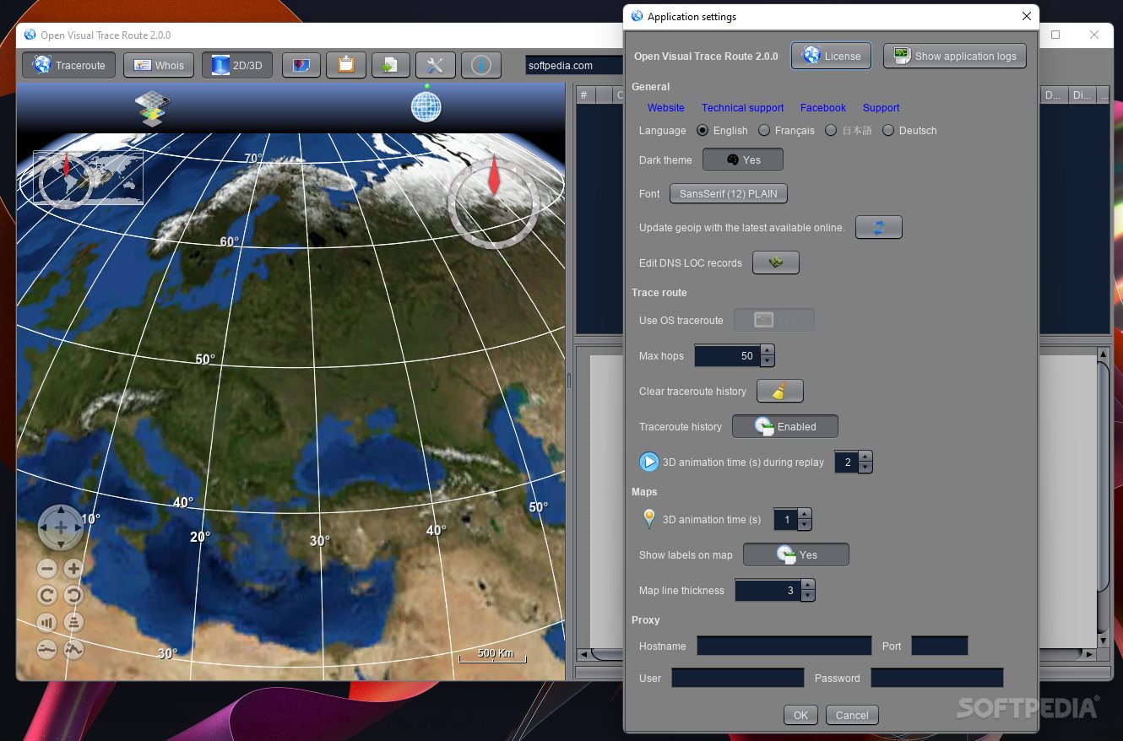Copy route data to the clipboard

click(x=346, y=65)
